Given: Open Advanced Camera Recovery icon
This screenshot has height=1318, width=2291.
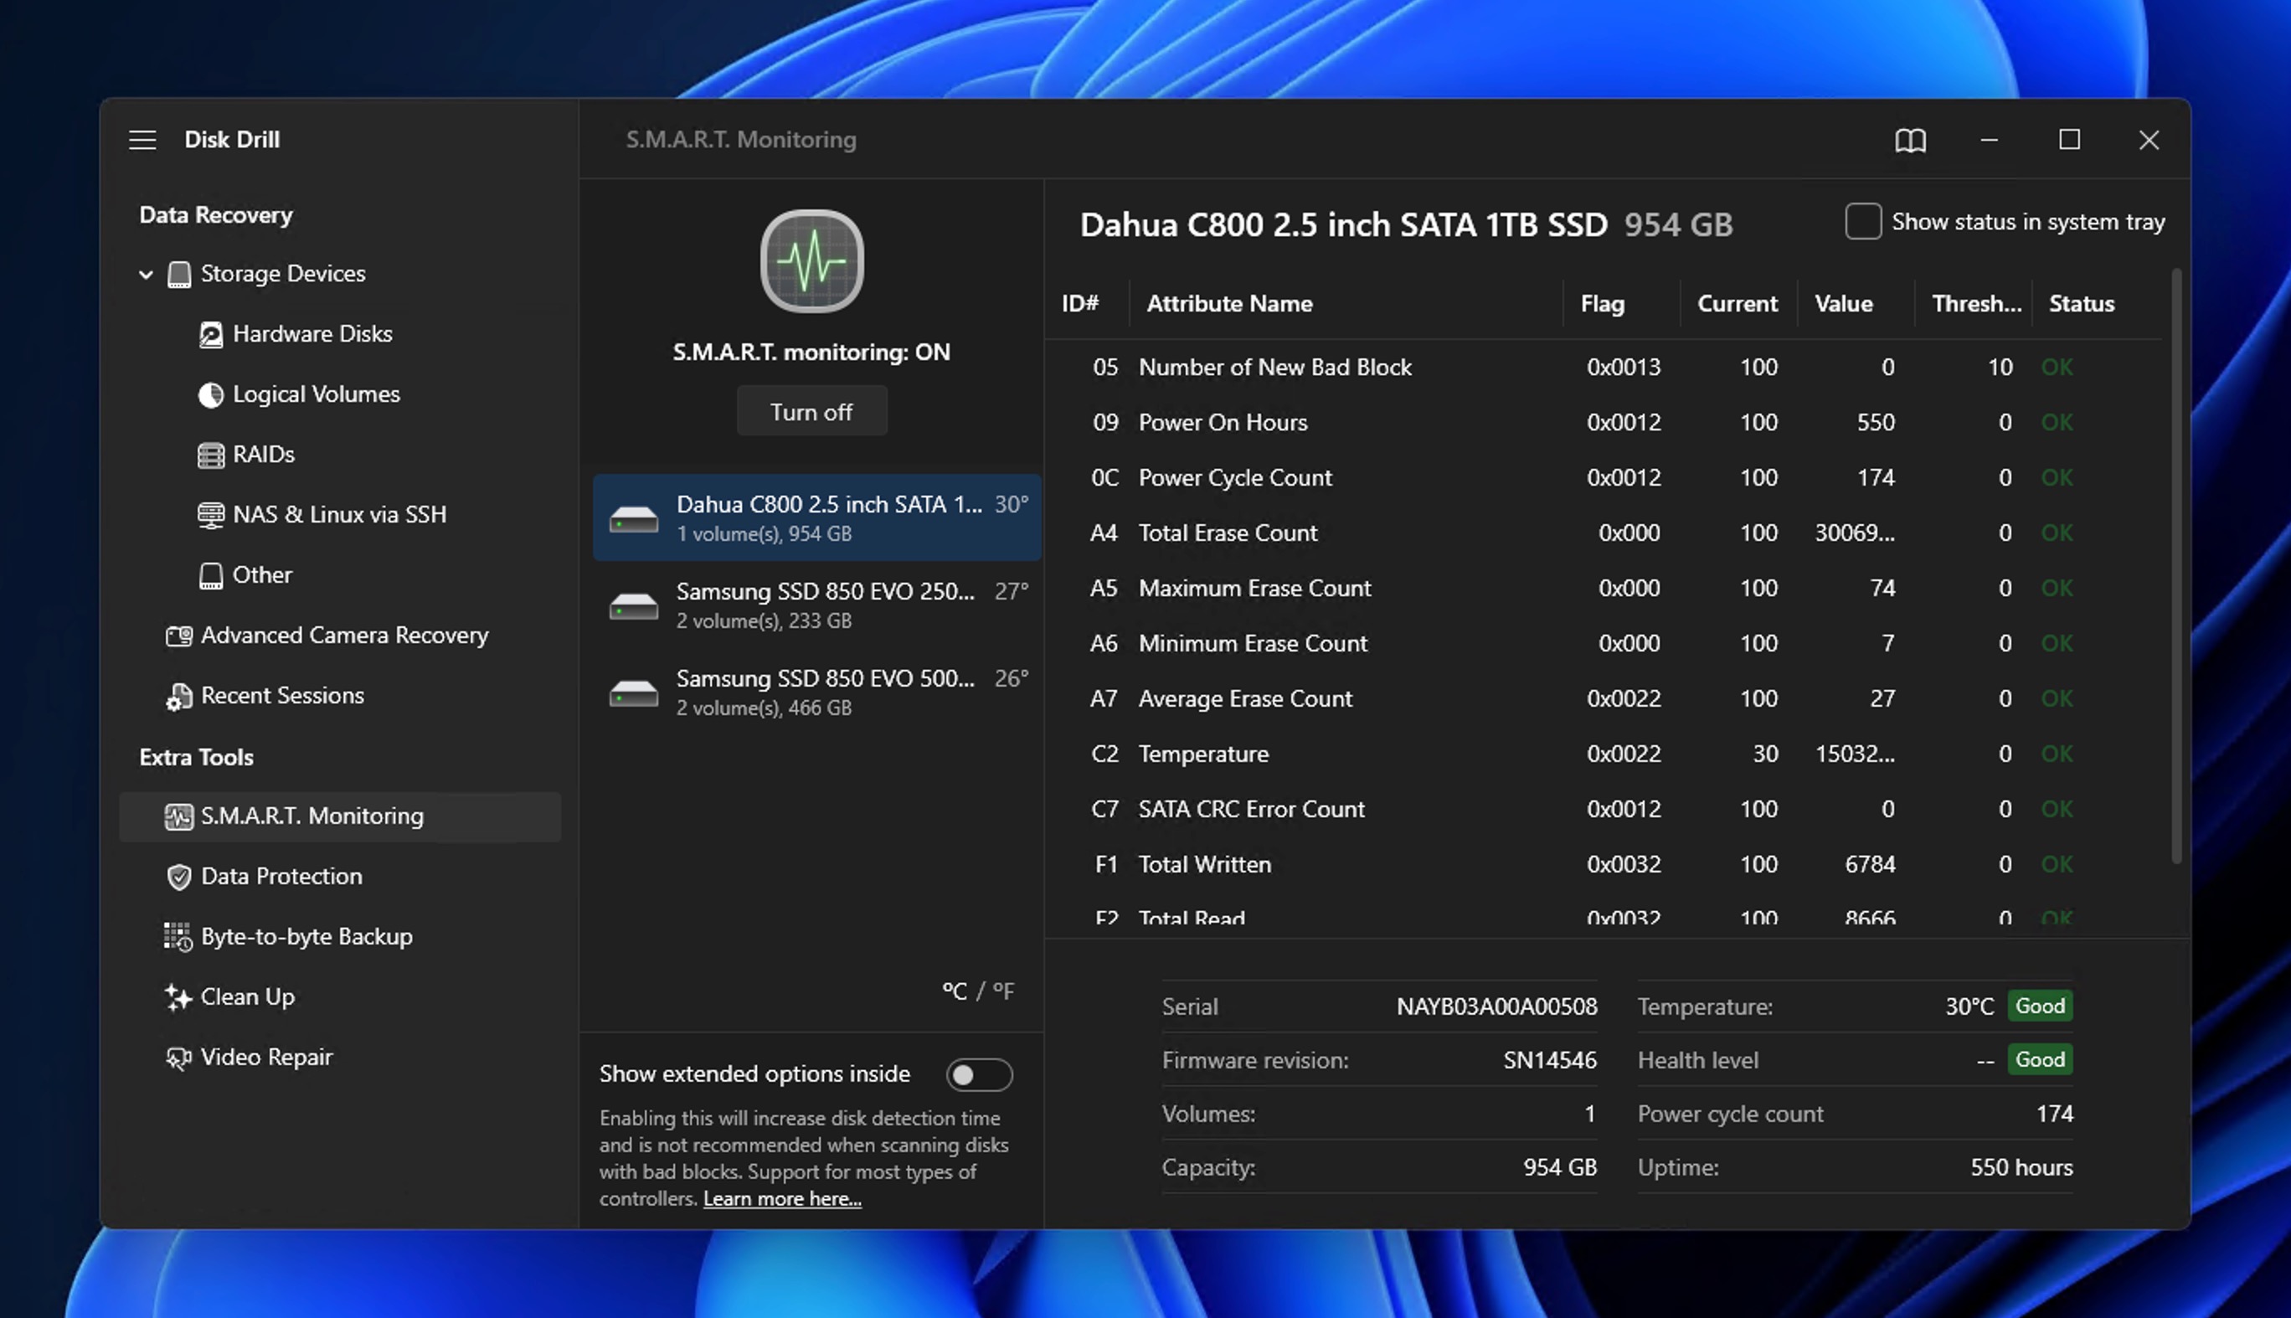Looking at the screenshot, I should (178, 636).
